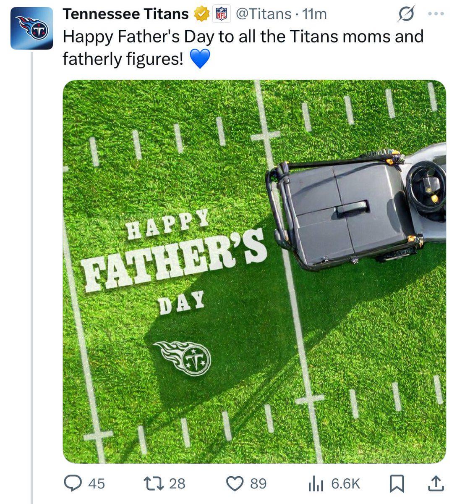Image resolution: width=457 pixels, height=504 pixels.
Task: Open the view analytics bar-chart icon
Action: (x=316, y=483)
